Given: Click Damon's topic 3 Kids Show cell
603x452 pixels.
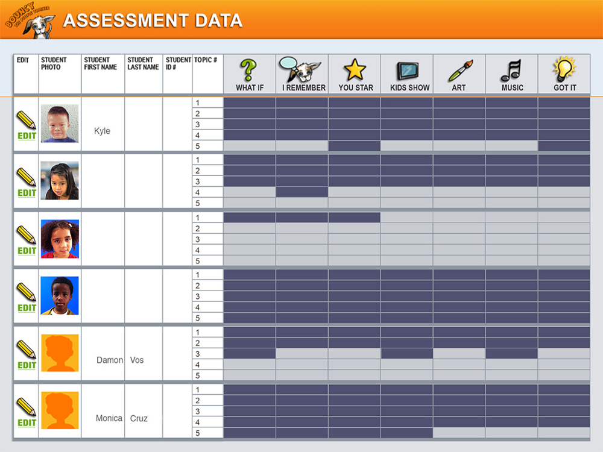Looking at the screenshot, I should point(407,354).
